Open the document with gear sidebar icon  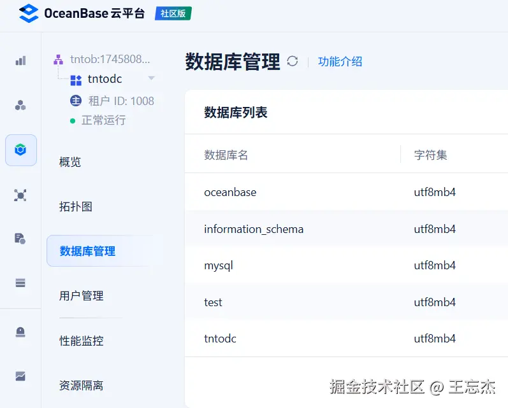[x=20, y=239]
